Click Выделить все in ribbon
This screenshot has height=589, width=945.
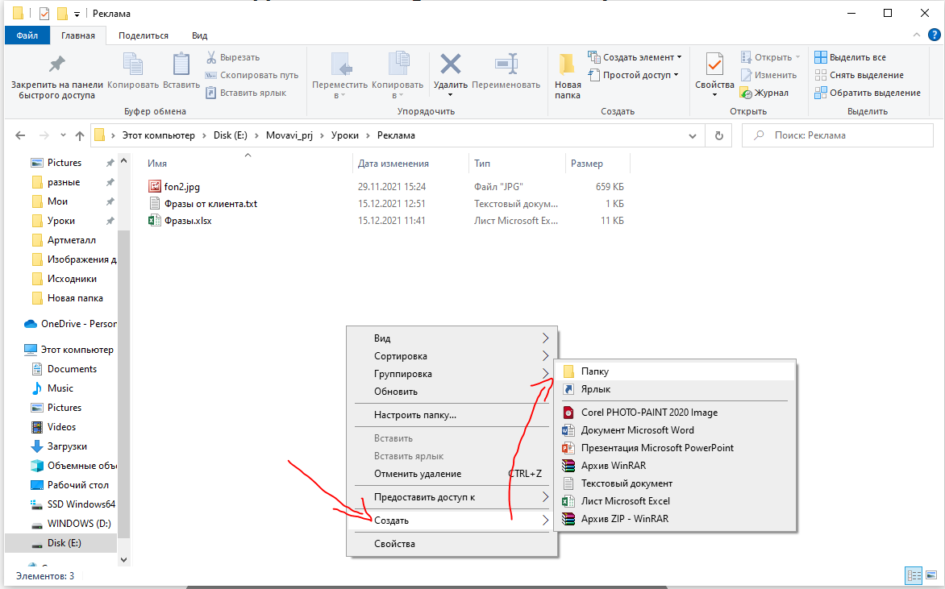850,57
